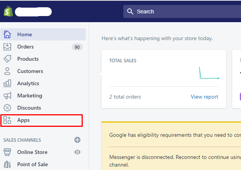Image resolution: width=241 pixels, height=170 pixels.
Task: Click the Shopify bag logo
Action: (x=8, y=11)
